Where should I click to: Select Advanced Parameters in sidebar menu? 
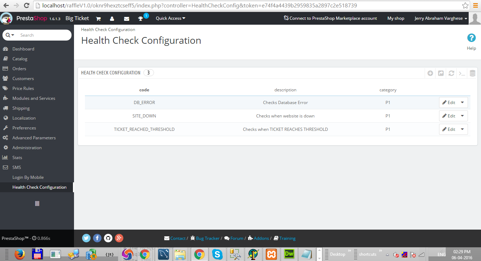pyautogui.click(x=34, y=138)
